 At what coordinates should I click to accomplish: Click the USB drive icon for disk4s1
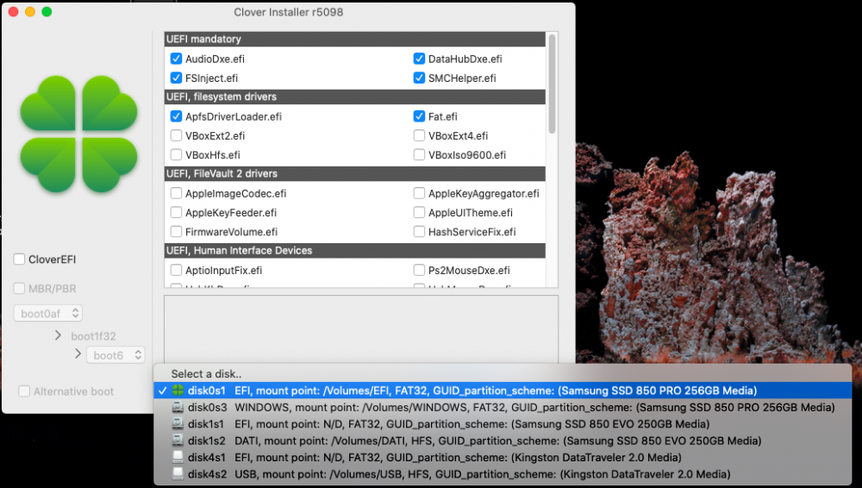[x=178, y=458]
